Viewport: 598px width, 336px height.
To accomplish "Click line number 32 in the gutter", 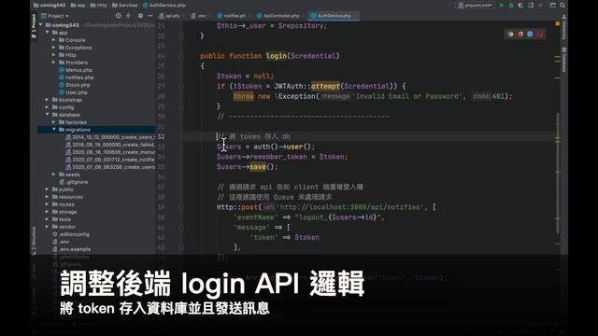I will 161,136.
